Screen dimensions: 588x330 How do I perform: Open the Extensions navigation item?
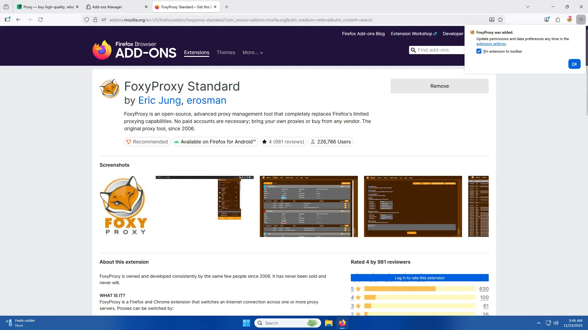[197, 53]
